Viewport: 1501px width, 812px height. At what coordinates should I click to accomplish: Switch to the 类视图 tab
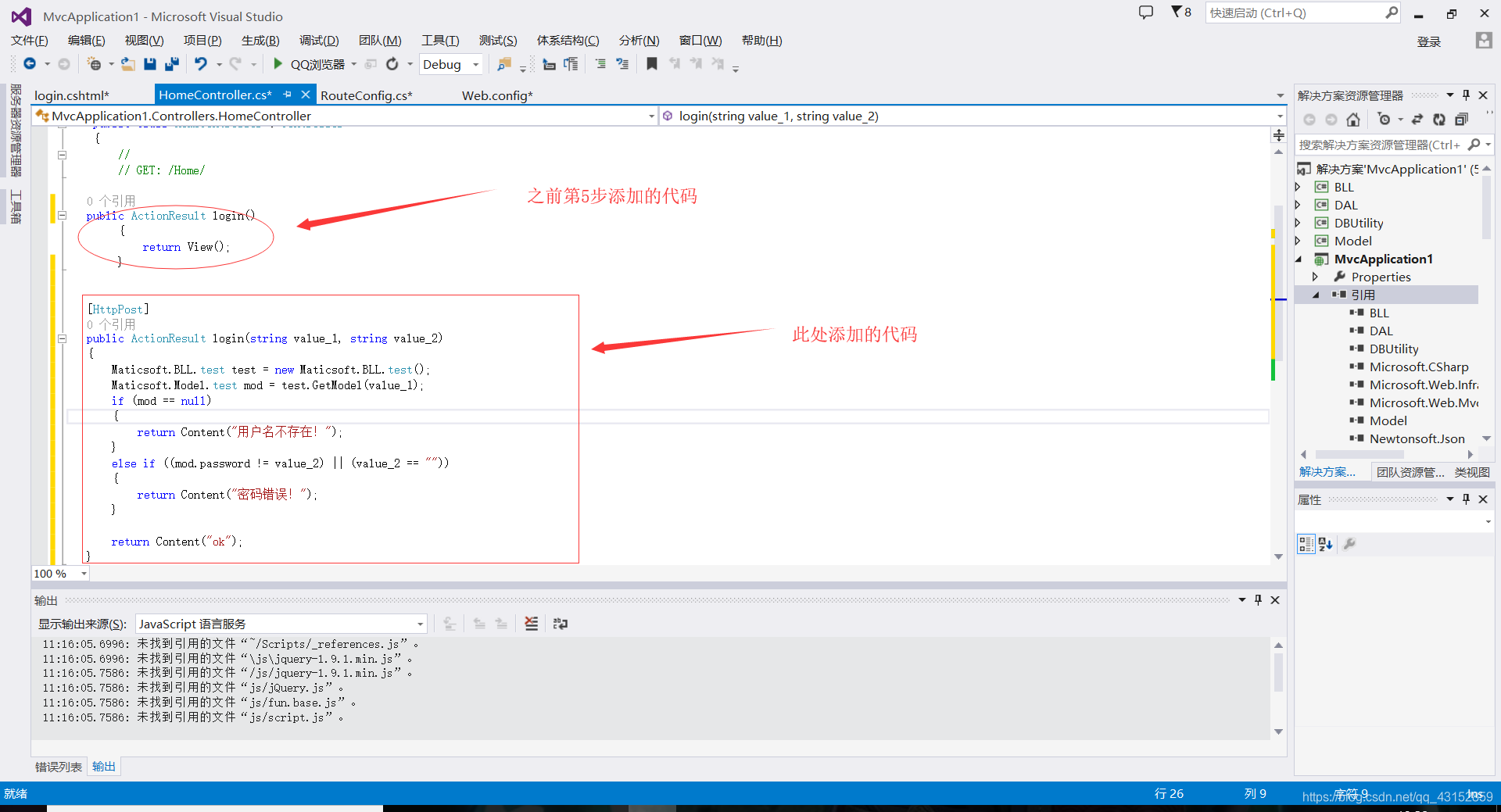pos(1472,472)
